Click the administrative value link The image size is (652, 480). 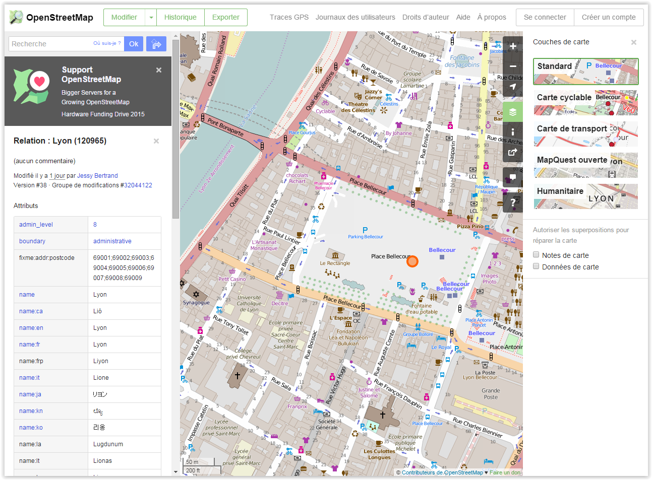tap(112, 241)
